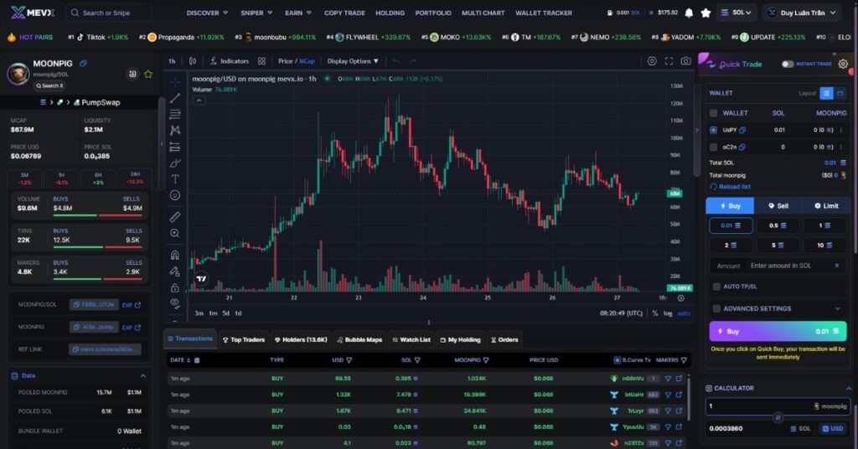Open favorites star in top bar
858x449 pixels.
click(x=706, y=13)
